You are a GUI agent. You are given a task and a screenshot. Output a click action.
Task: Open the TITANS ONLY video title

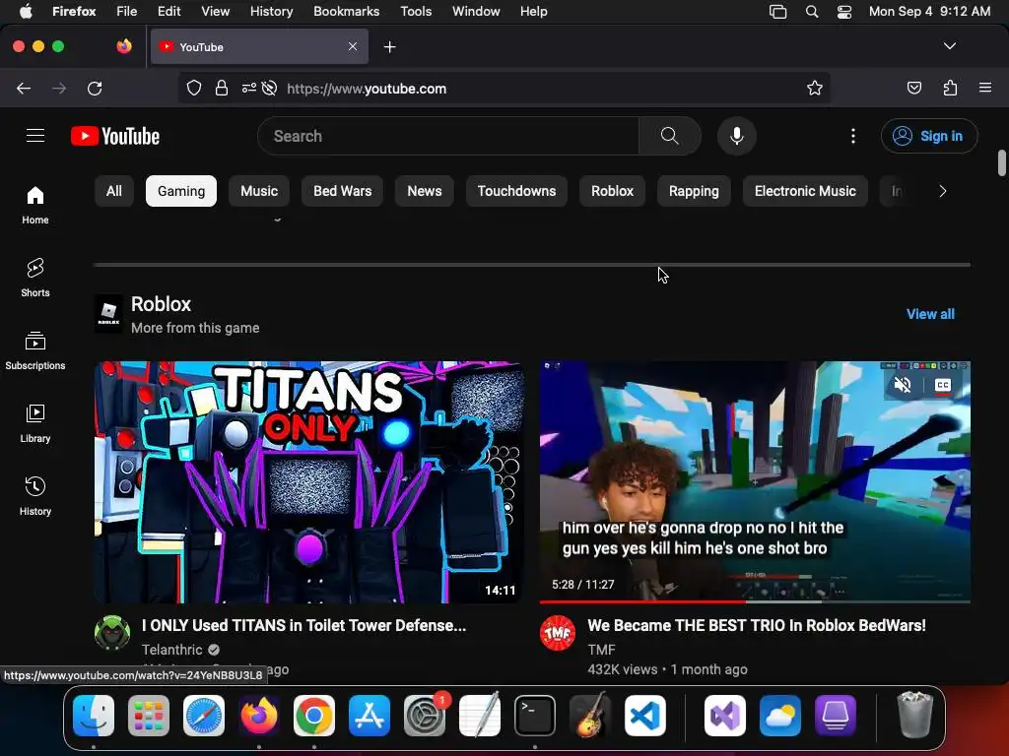pos(303,625)
